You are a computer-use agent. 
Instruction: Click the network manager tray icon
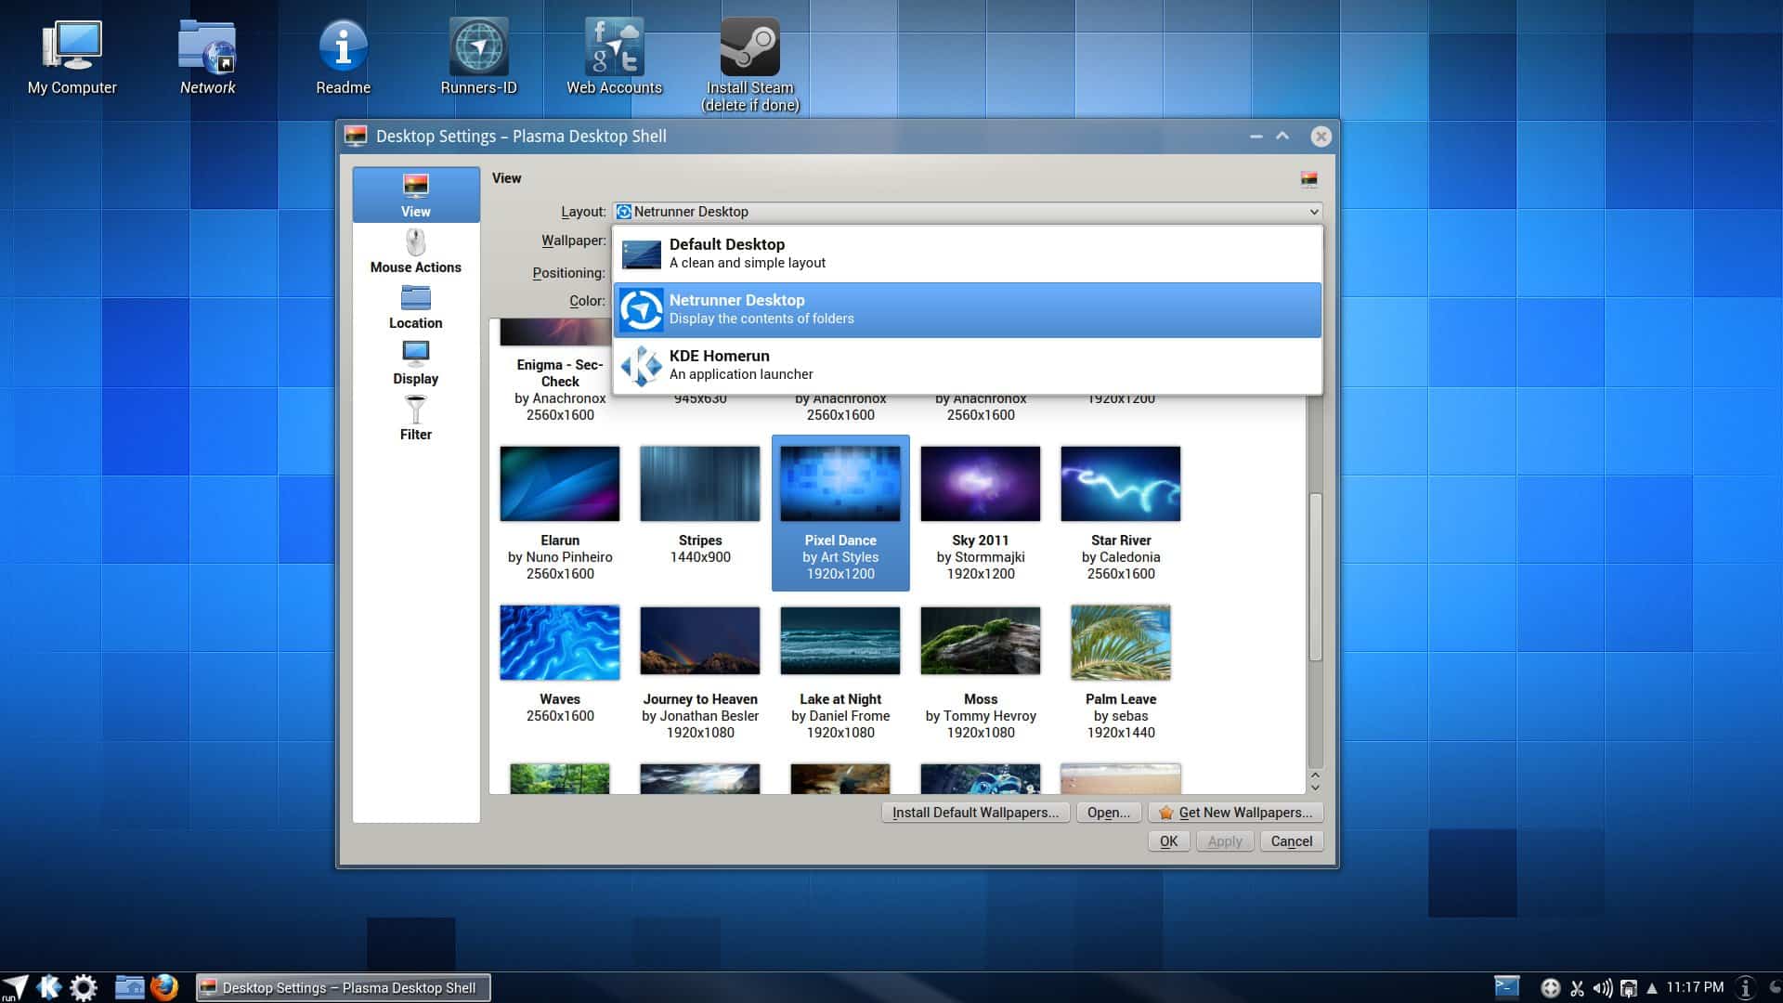click(x=1628, y=988)
